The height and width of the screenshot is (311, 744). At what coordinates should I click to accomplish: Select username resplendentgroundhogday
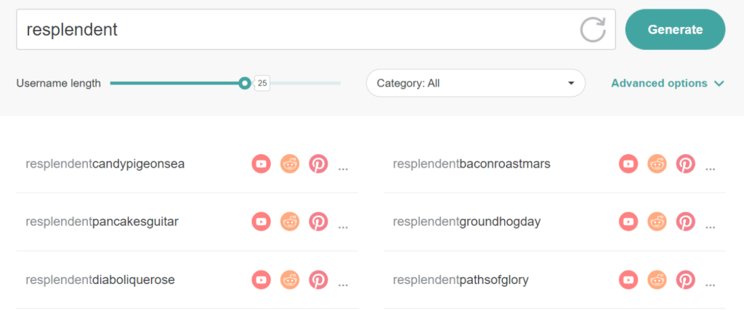click(467, 222)
